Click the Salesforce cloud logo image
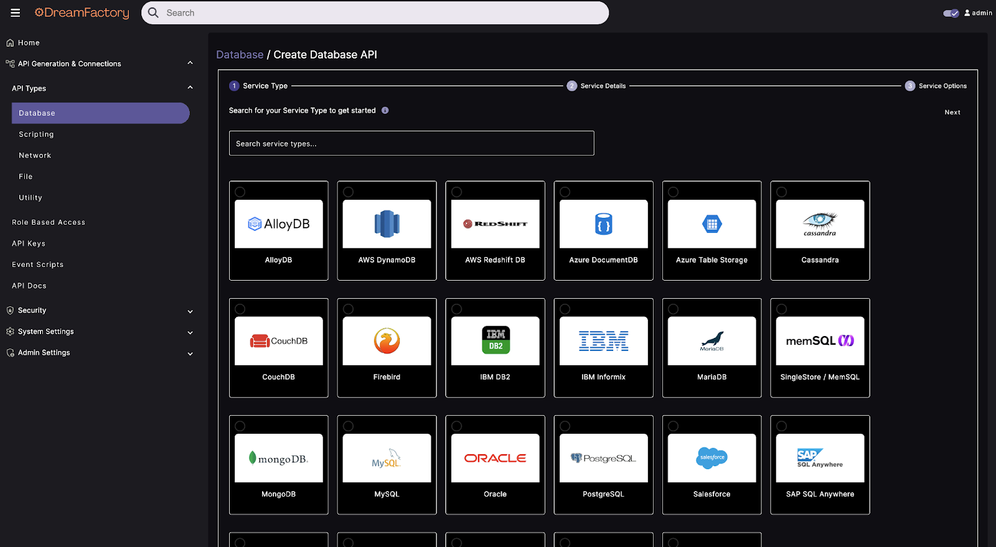996x547 pixels. pyautogui.click(x=712, y=458)
